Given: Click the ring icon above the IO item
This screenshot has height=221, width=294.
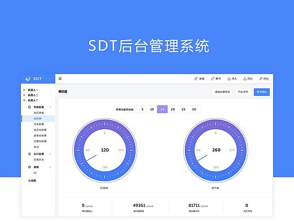Looking at the screenshot, I should click(x=29, y=167).
